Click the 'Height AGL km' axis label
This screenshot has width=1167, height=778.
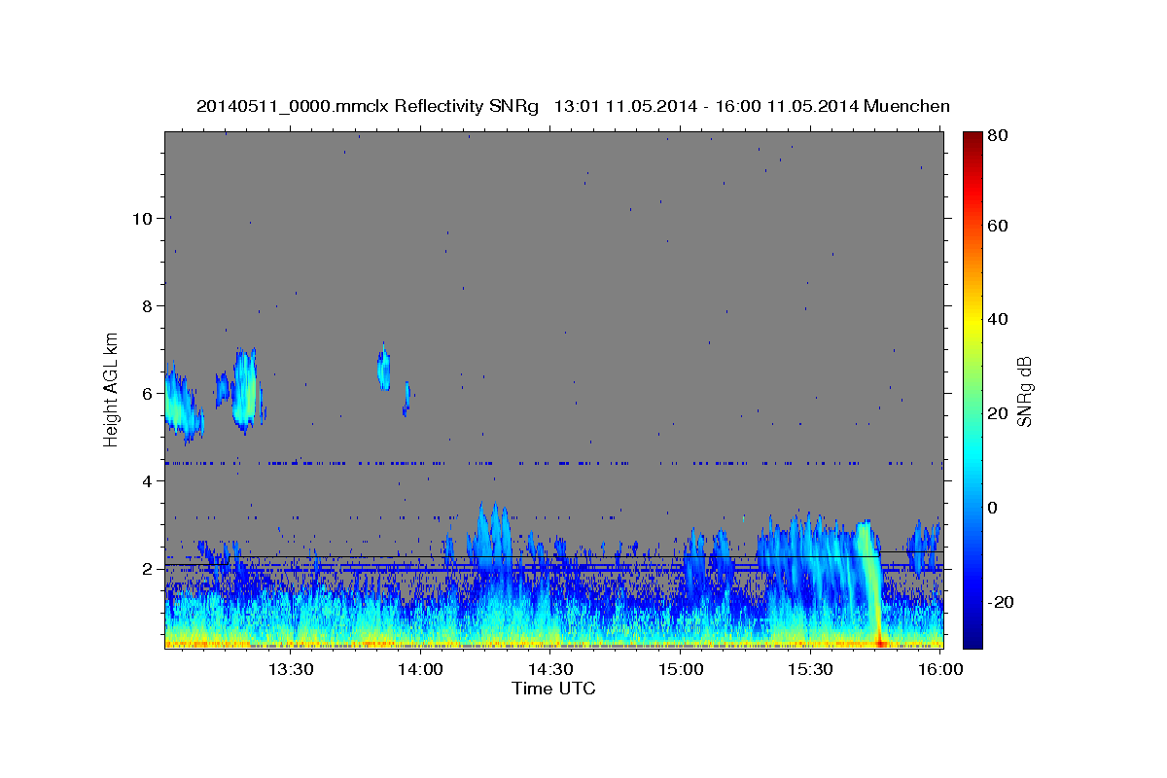112,389
